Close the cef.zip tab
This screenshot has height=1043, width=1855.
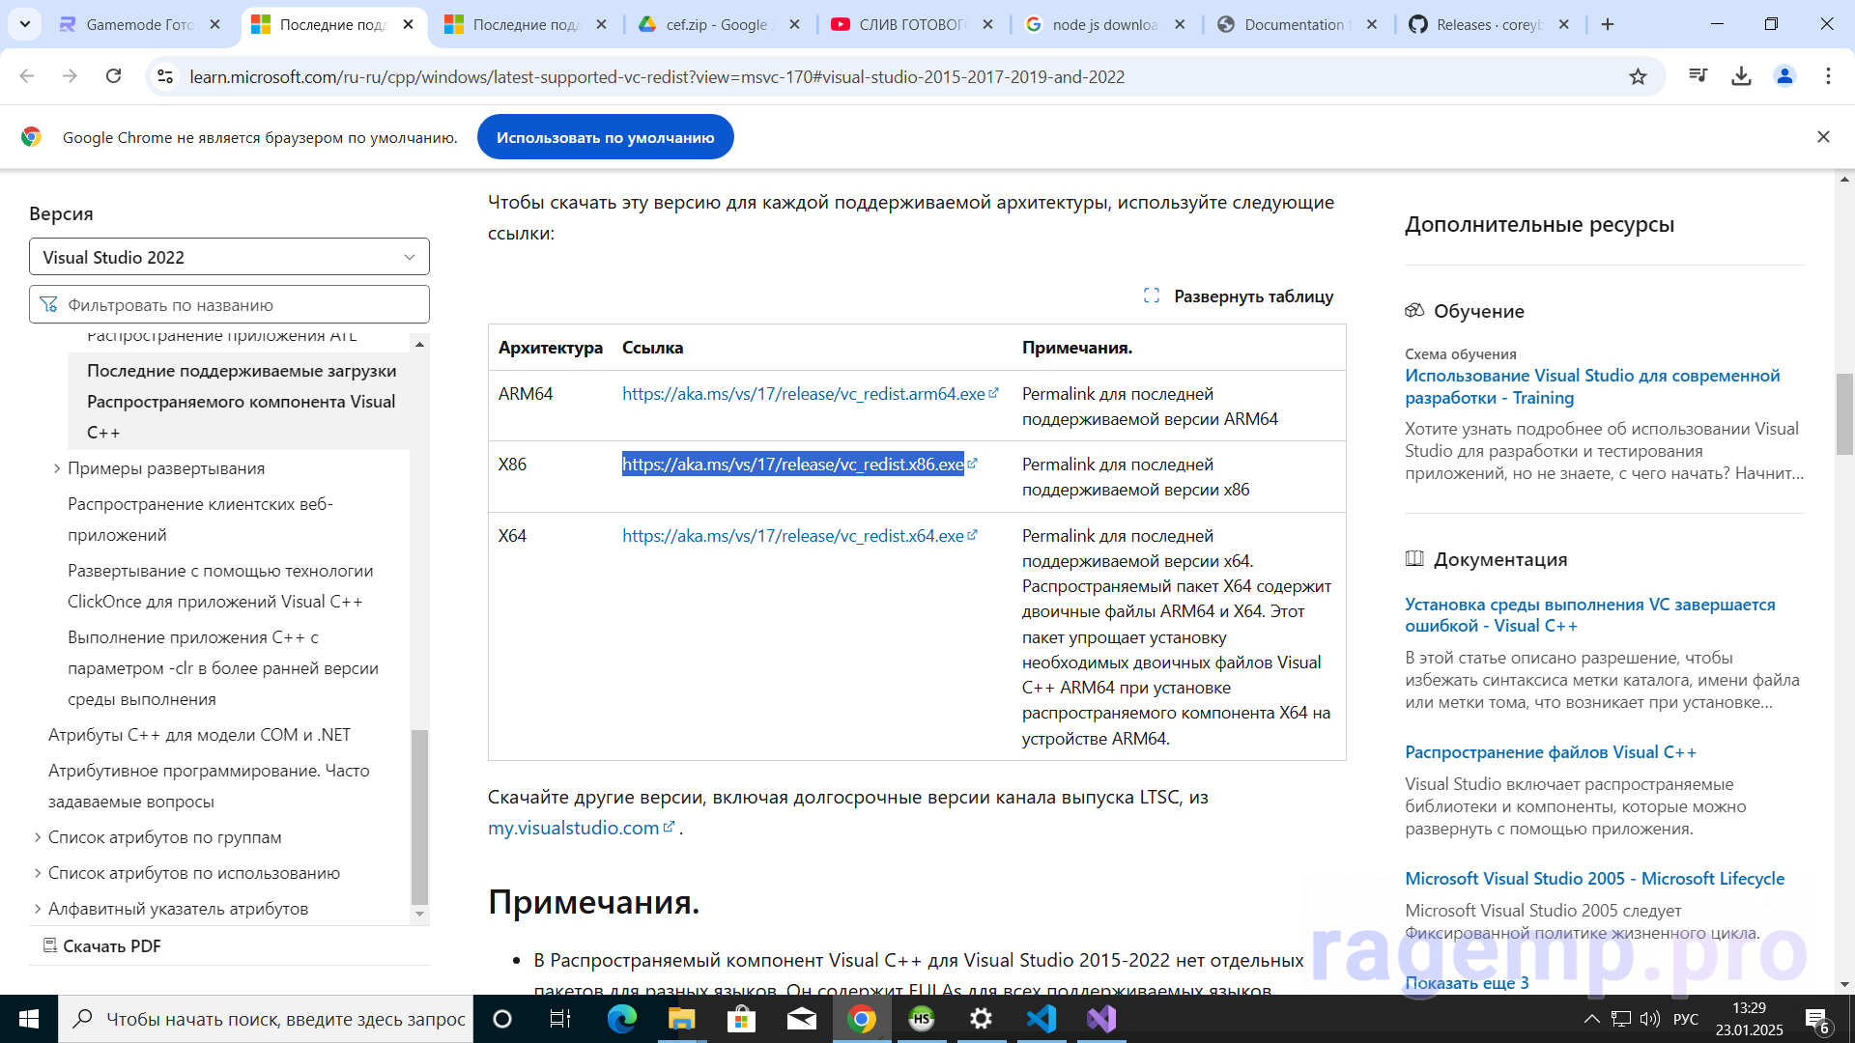coord(794,24)
